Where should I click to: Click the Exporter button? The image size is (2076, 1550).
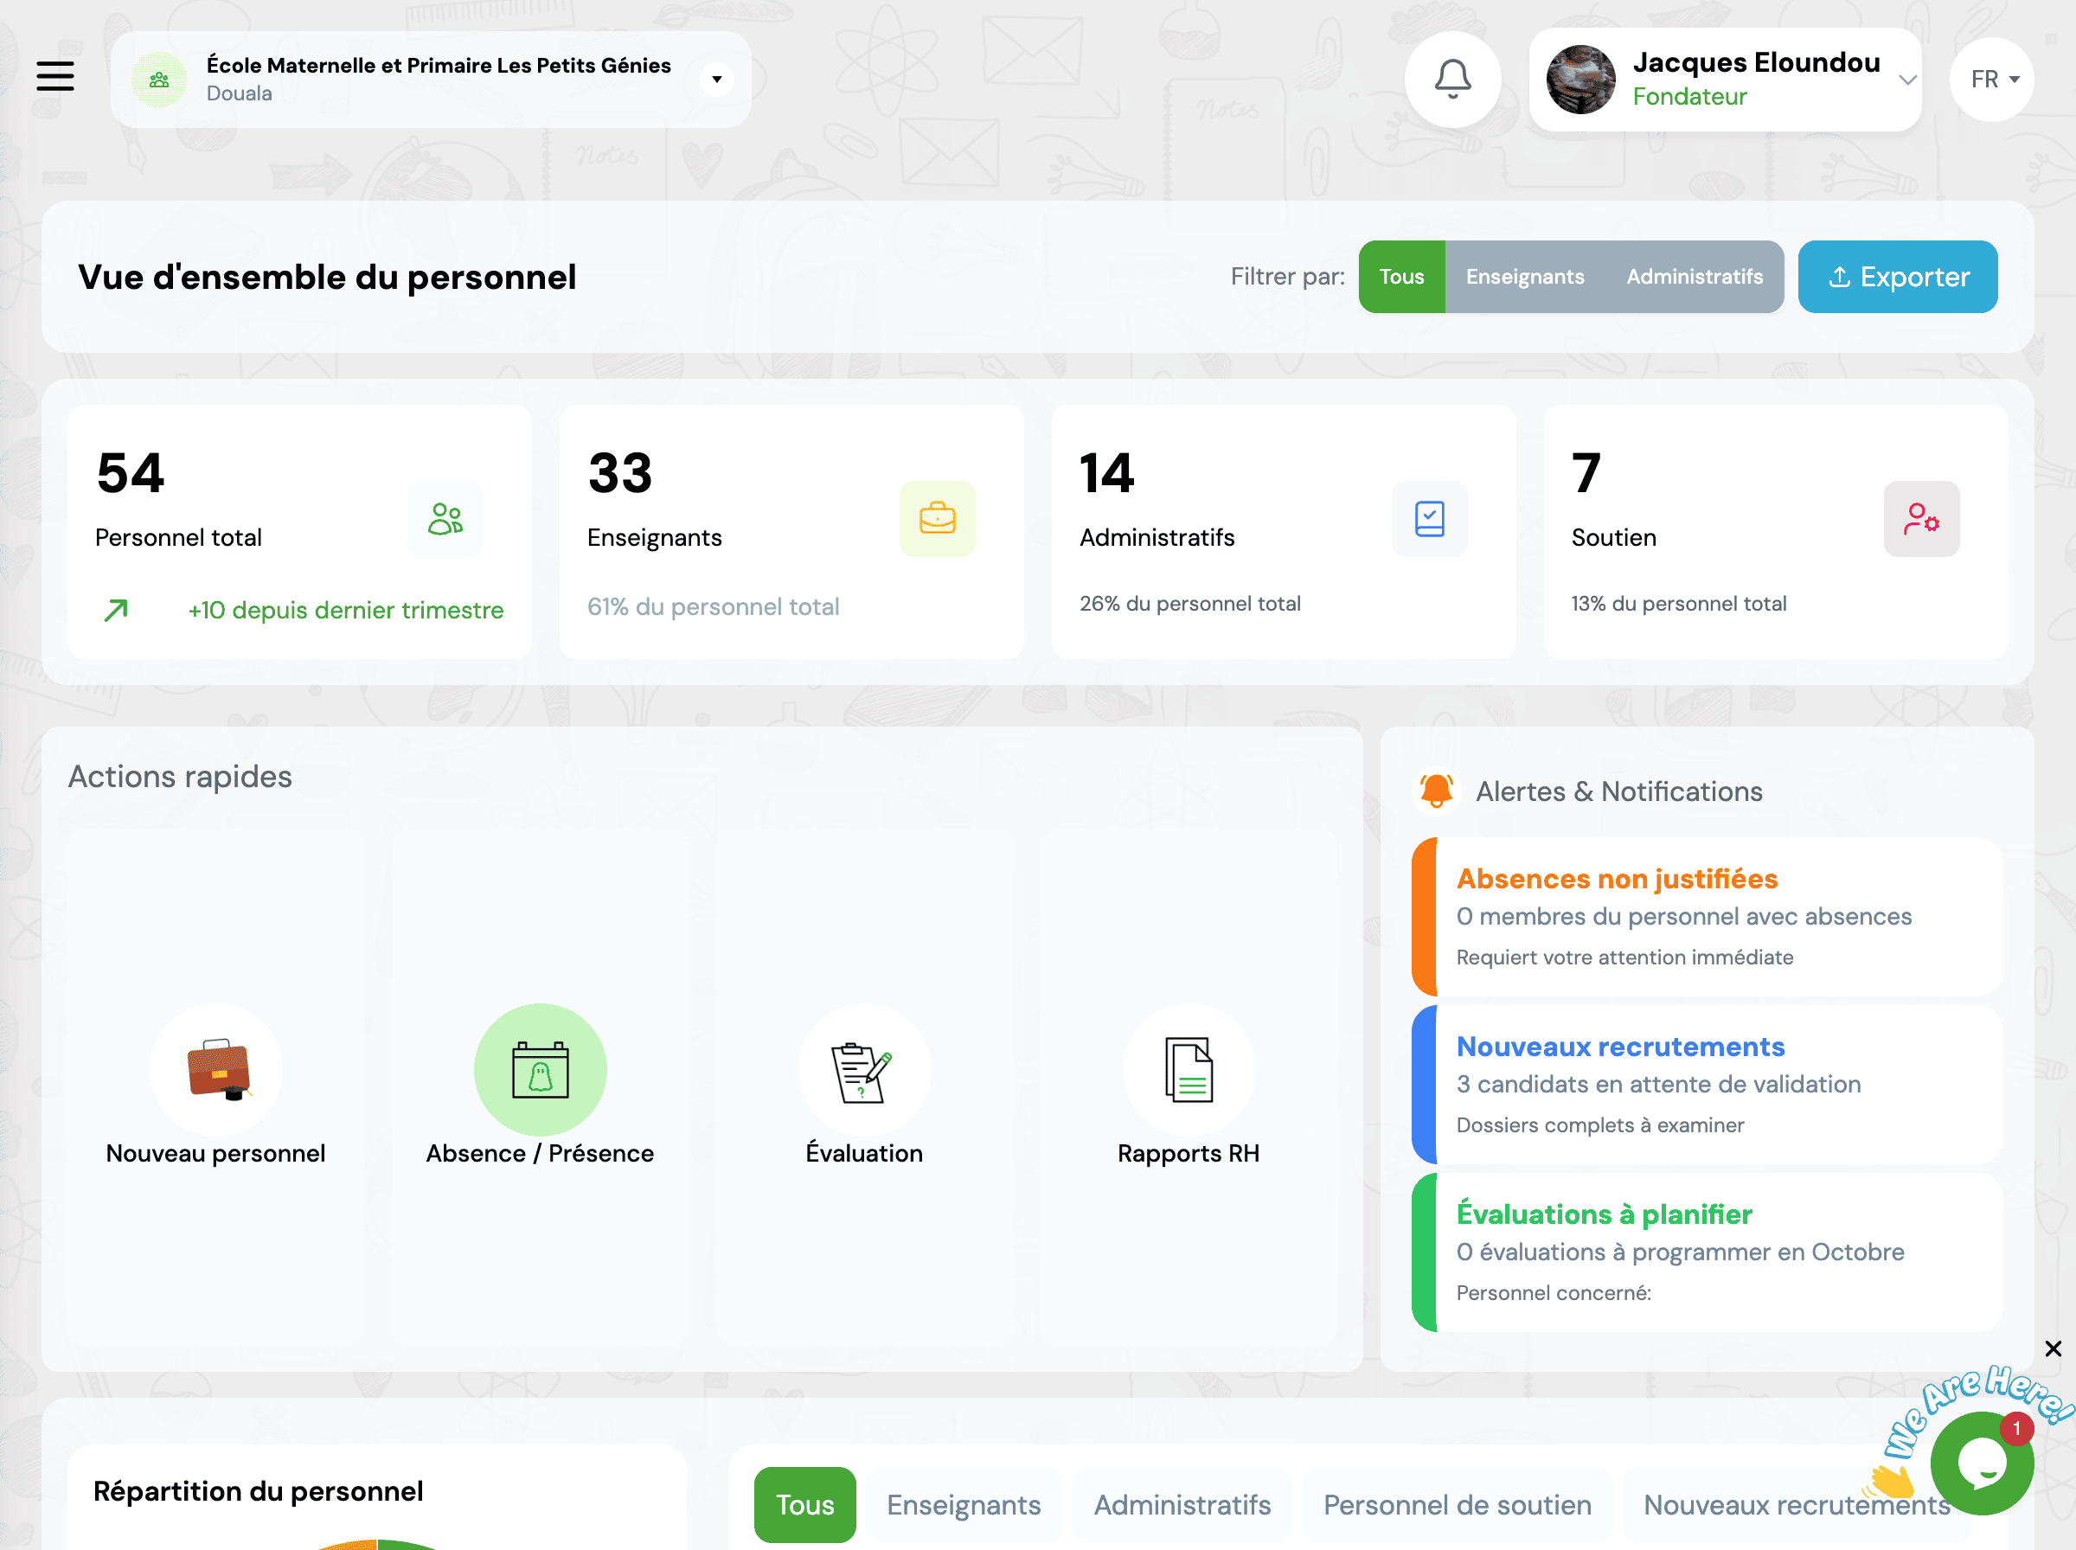coord(1898,276)
